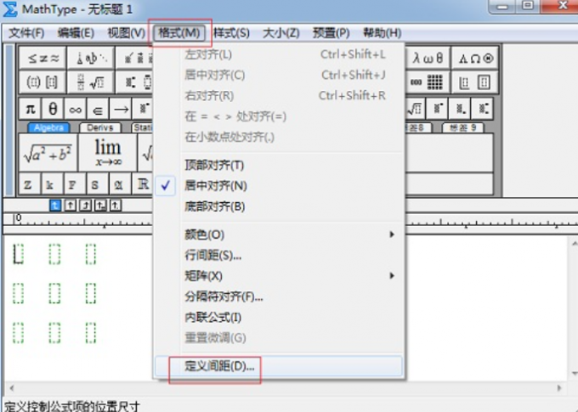Click the center matrix cell placeholder
The width and height of the screenshot is (578, 412).
point(54,293)
